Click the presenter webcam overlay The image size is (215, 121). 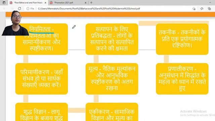[15, 23]
